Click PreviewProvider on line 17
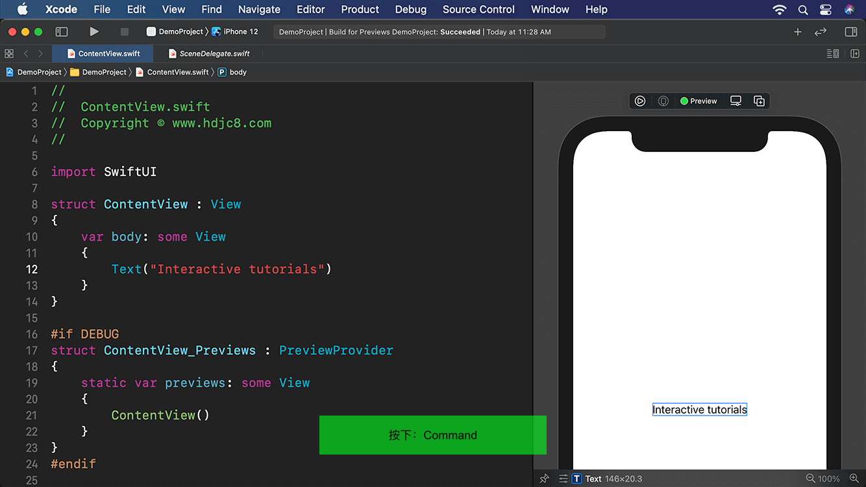866x487 pixels. pyautogui.click(x=336, y=350)
